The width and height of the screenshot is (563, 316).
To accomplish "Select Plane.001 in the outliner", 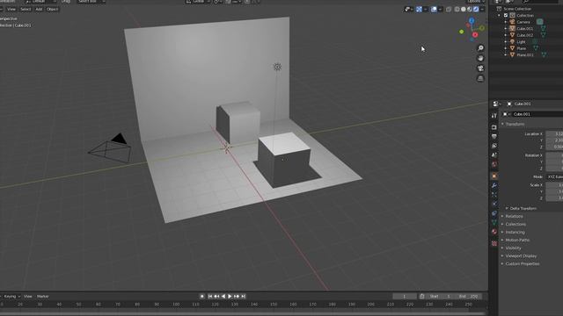I will pos(525,54).
